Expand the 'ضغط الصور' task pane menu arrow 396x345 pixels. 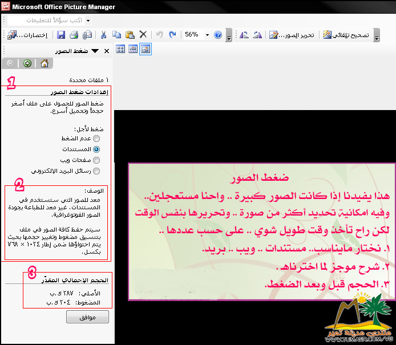pyautogui.click(x=95, y=51)
